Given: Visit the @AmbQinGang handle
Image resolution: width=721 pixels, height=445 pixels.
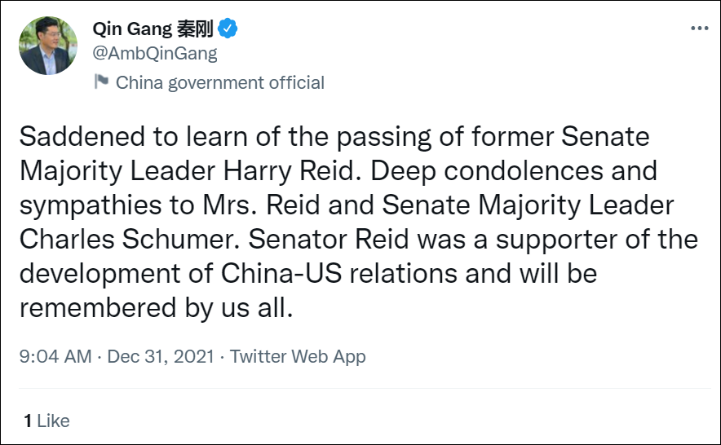Looking at the screenshot, I should pos(154,53).
